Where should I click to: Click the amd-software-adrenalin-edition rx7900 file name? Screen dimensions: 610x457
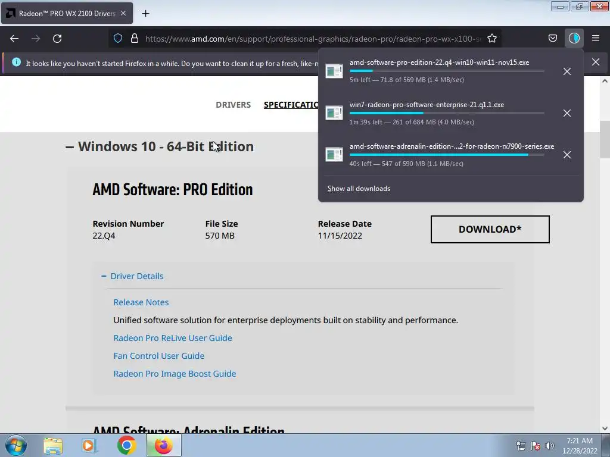click(x=452, y=146)
